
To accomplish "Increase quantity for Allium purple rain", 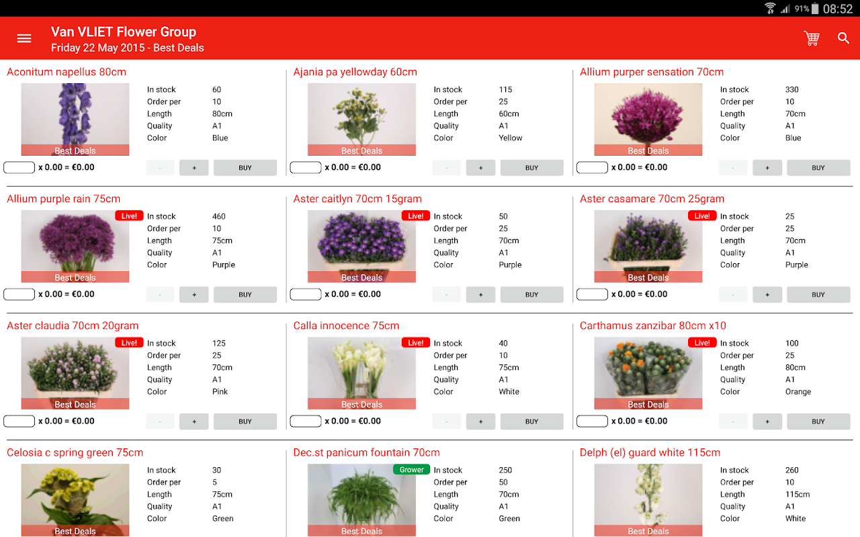I will click(194, 295).
